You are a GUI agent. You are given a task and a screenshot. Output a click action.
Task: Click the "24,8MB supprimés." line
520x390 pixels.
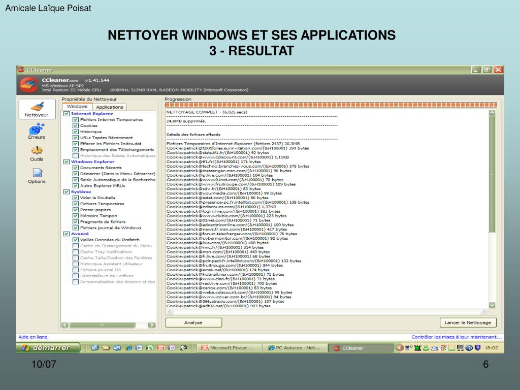pos(186,121)
